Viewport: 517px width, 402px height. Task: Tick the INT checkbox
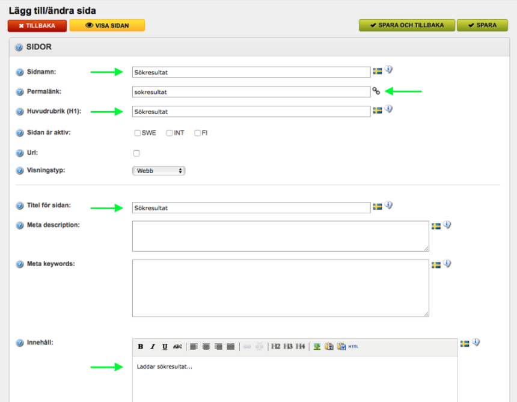[170, 133]
